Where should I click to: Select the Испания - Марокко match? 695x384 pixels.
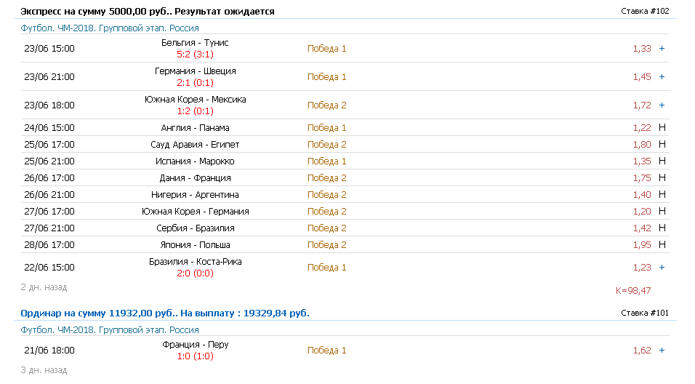pos(196,161)
